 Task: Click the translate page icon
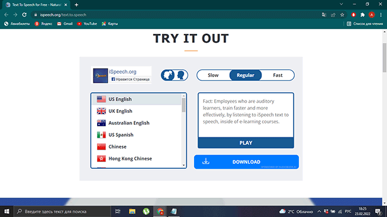tap(324, 15)
